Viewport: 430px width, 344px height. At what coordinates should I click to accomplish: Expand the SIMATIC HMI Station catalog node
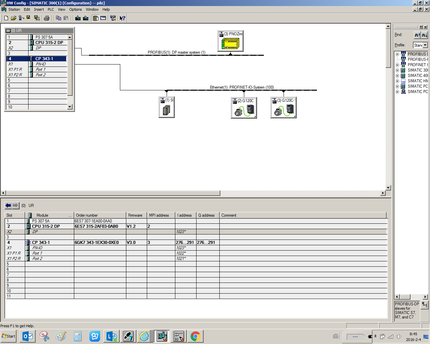click(x=397, y=81)
